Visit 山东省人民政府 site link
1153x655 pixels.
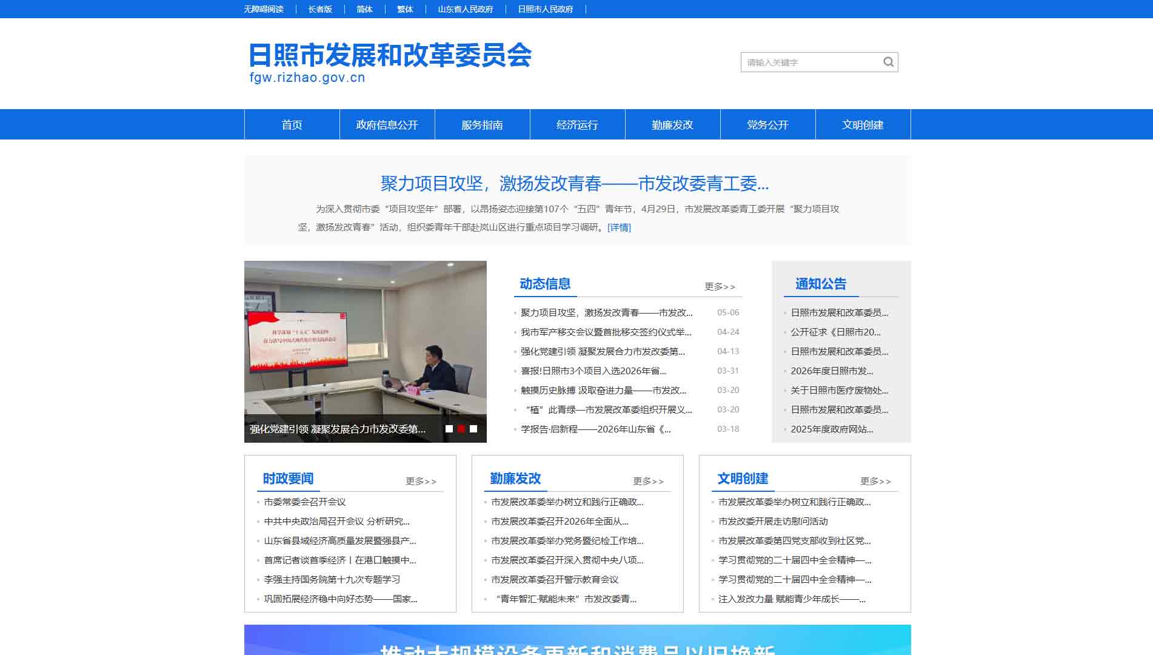click(466, 9)
